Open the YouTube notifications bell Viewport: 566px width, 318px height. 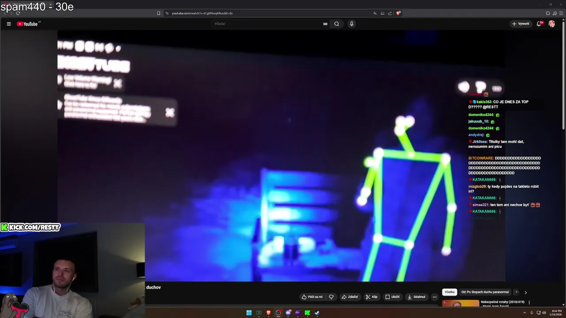[539, 24]
